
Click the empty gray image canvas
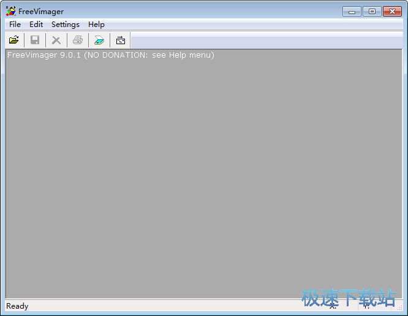click(x=202, y=178)
